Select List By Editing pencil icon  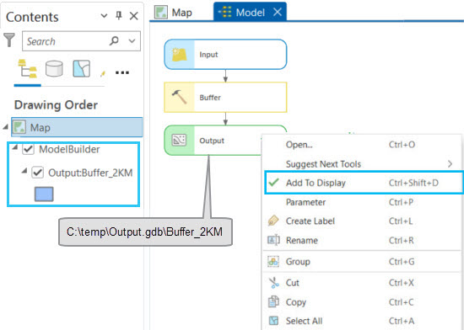pos(103,73)
